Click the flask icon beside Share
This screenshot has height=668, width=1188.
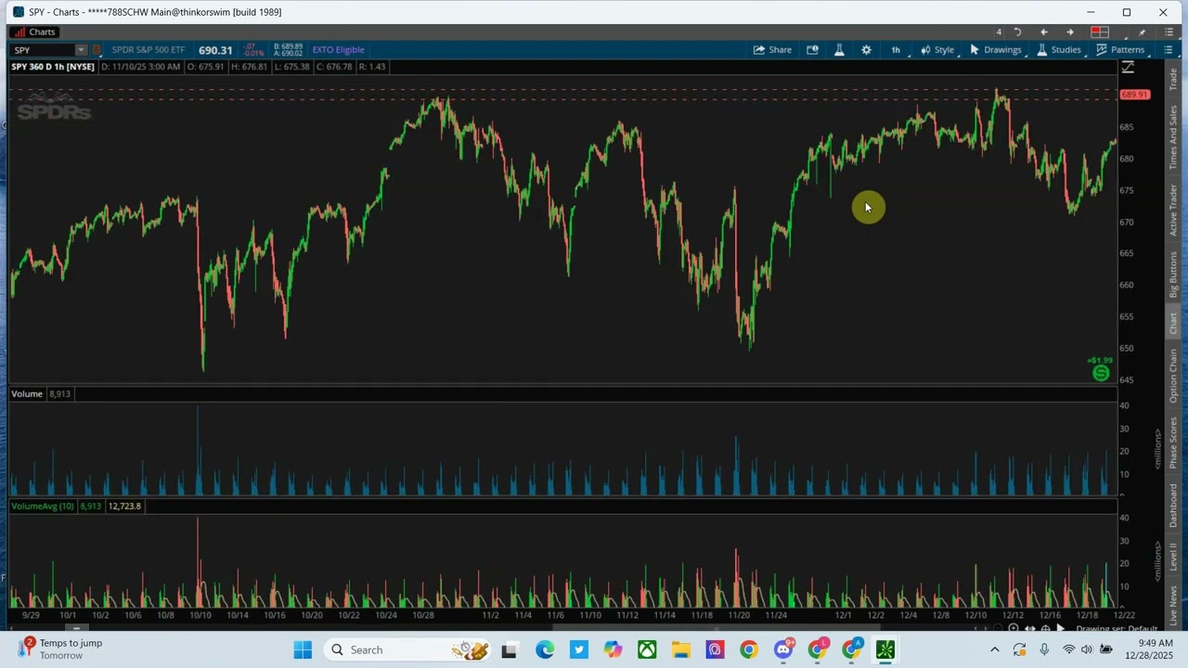(x=839, y=50)
